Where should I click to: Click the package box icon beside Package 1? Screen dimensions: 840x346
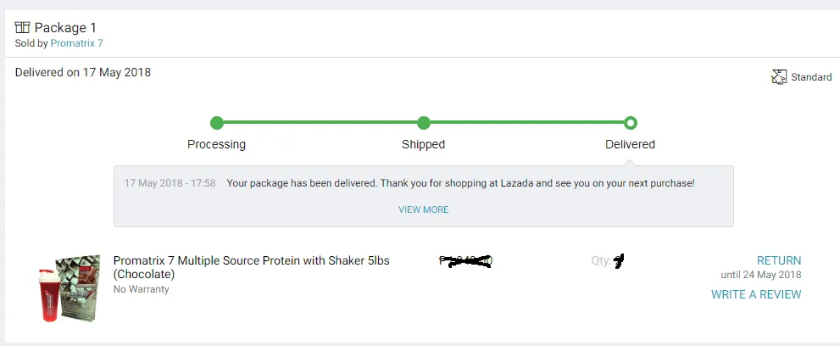22,28
